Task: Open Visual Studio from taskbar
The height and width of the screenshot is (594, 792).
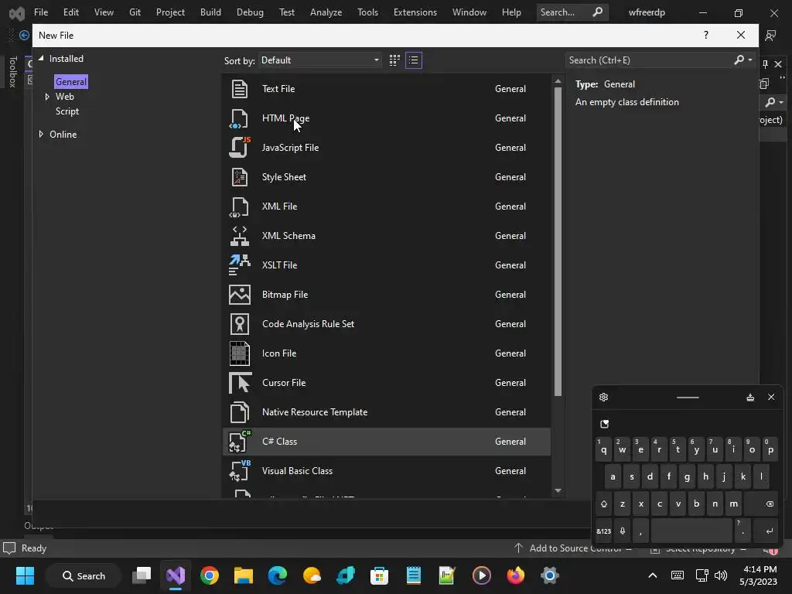Action: click(176, 575)
